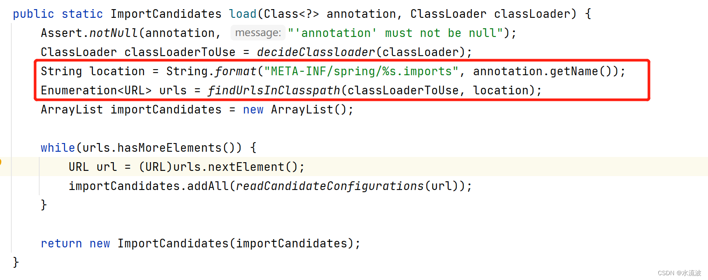Click the Enumeration<URL> type name
Viewport: 708px width, 280px height.
(x=96, y=90)
